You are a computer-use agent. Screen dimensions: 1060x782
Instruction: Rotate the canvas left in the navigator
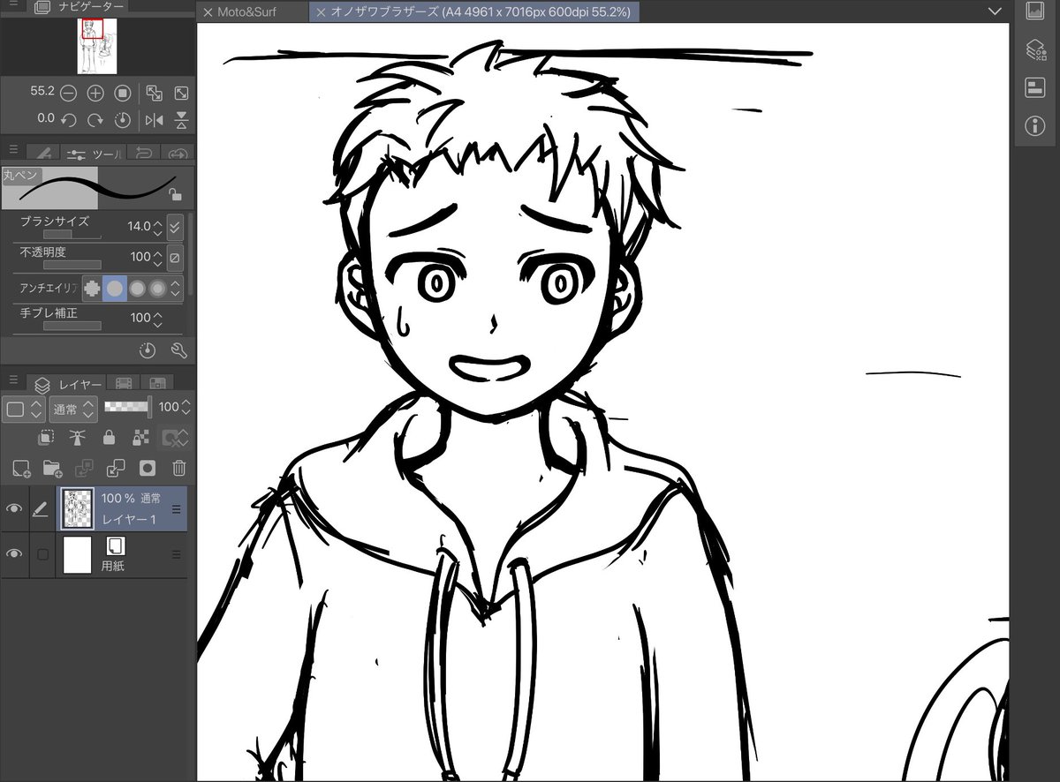69,119
